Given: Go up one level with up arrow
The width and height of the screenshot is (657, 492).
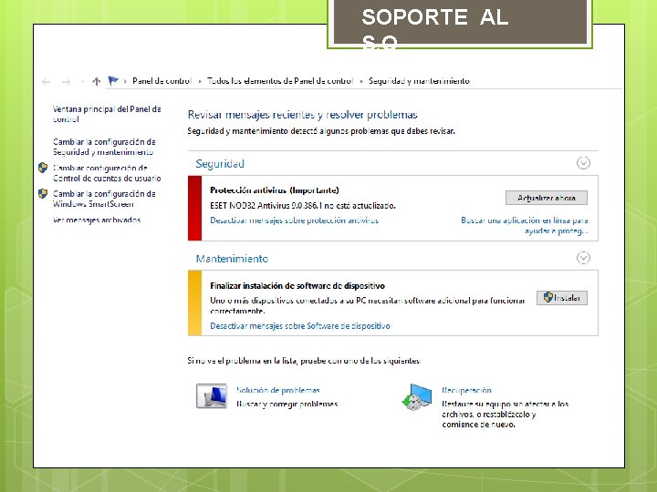Looking at the screenshot, I should pyautogui.click(x=97, y=81).
